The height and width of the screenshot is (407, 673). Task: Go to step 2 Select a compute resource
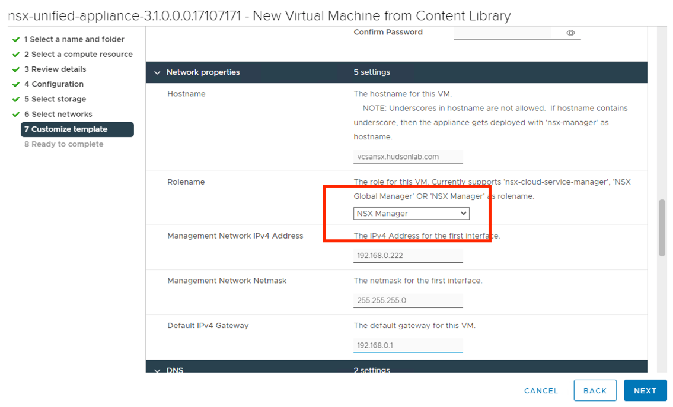click(78, 54)
